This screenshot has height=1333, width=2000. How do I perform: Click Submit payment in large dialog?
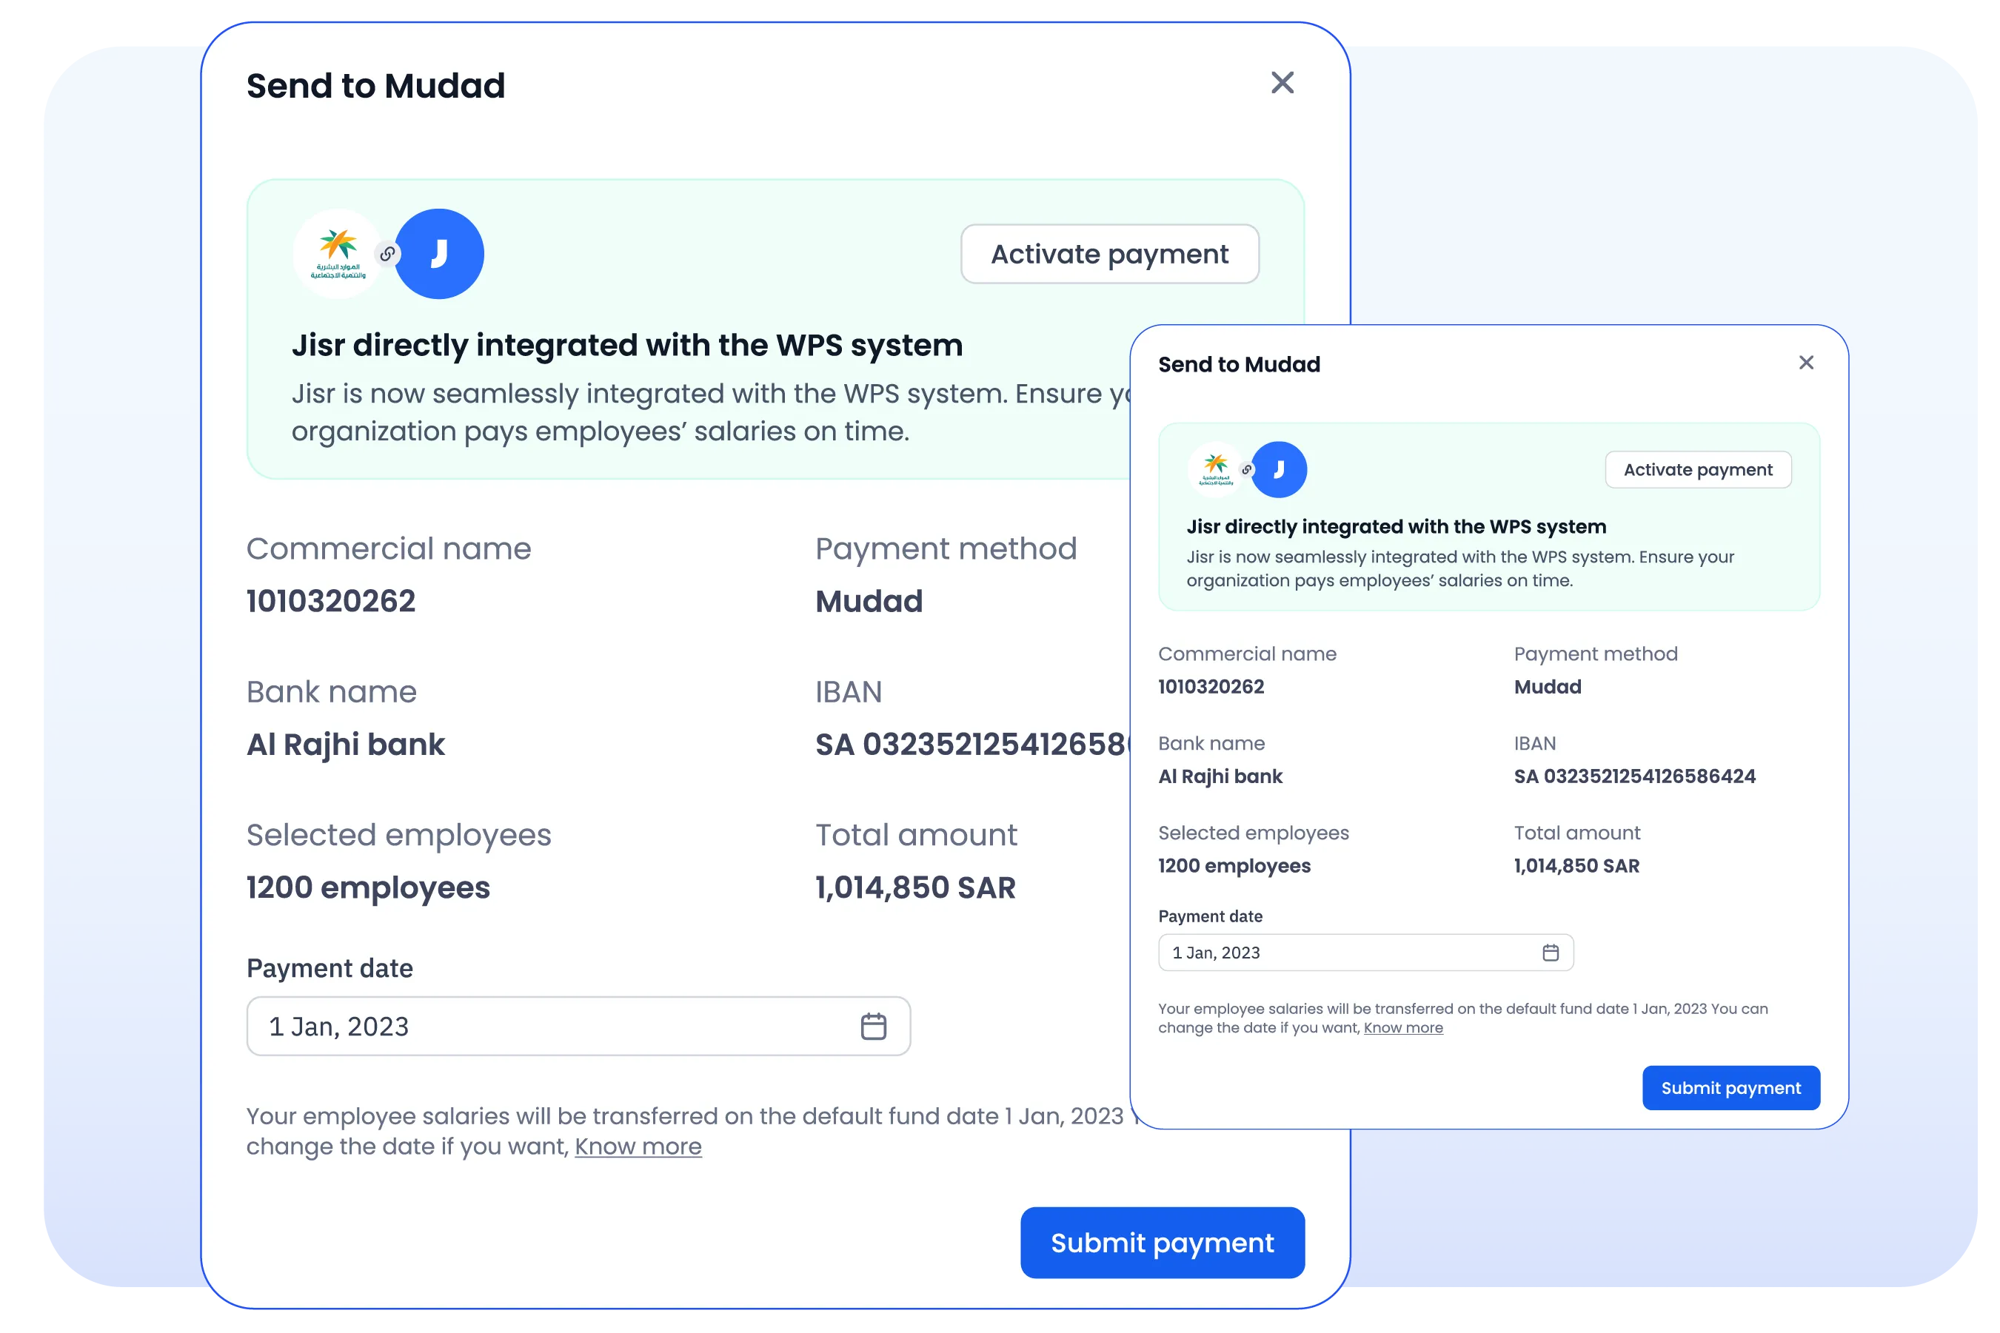pos(1162,1242)
